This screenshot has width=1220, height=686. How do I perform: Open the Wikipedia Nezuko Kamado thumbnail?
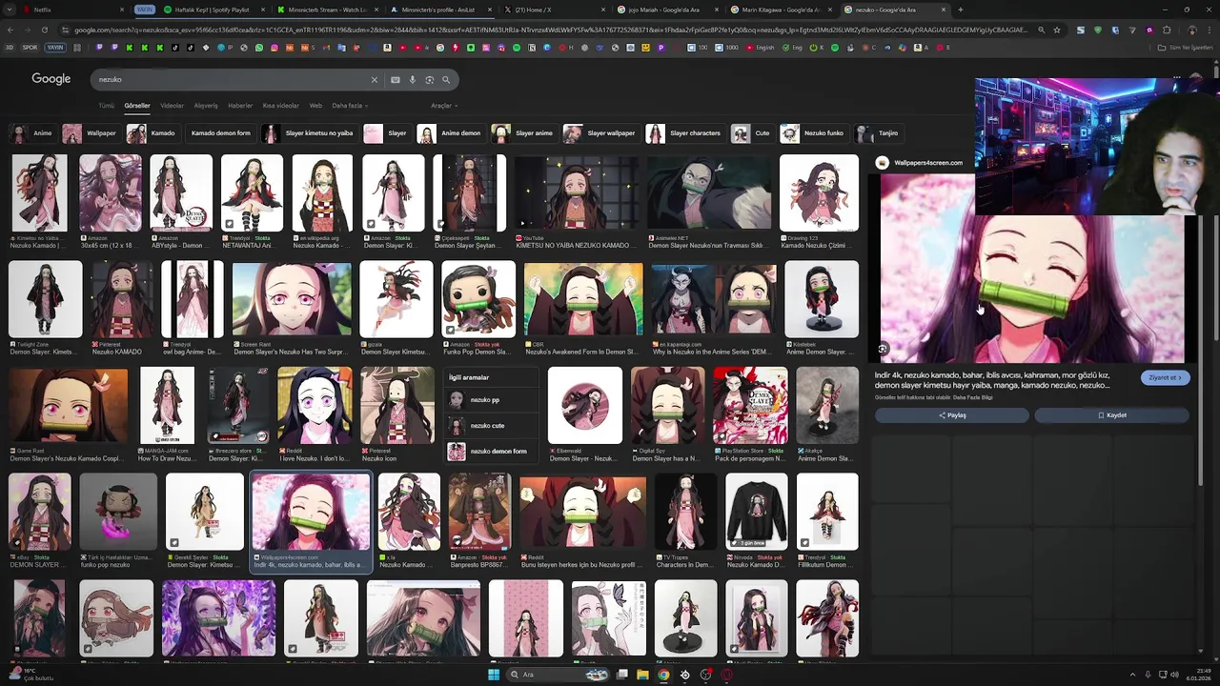click(322, 193)
